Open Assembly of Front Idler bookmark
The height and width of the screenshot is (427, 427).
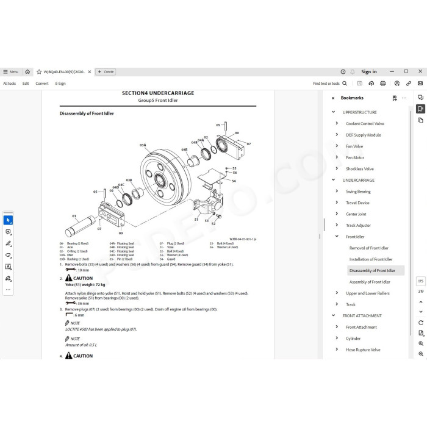tap(370, 282)
